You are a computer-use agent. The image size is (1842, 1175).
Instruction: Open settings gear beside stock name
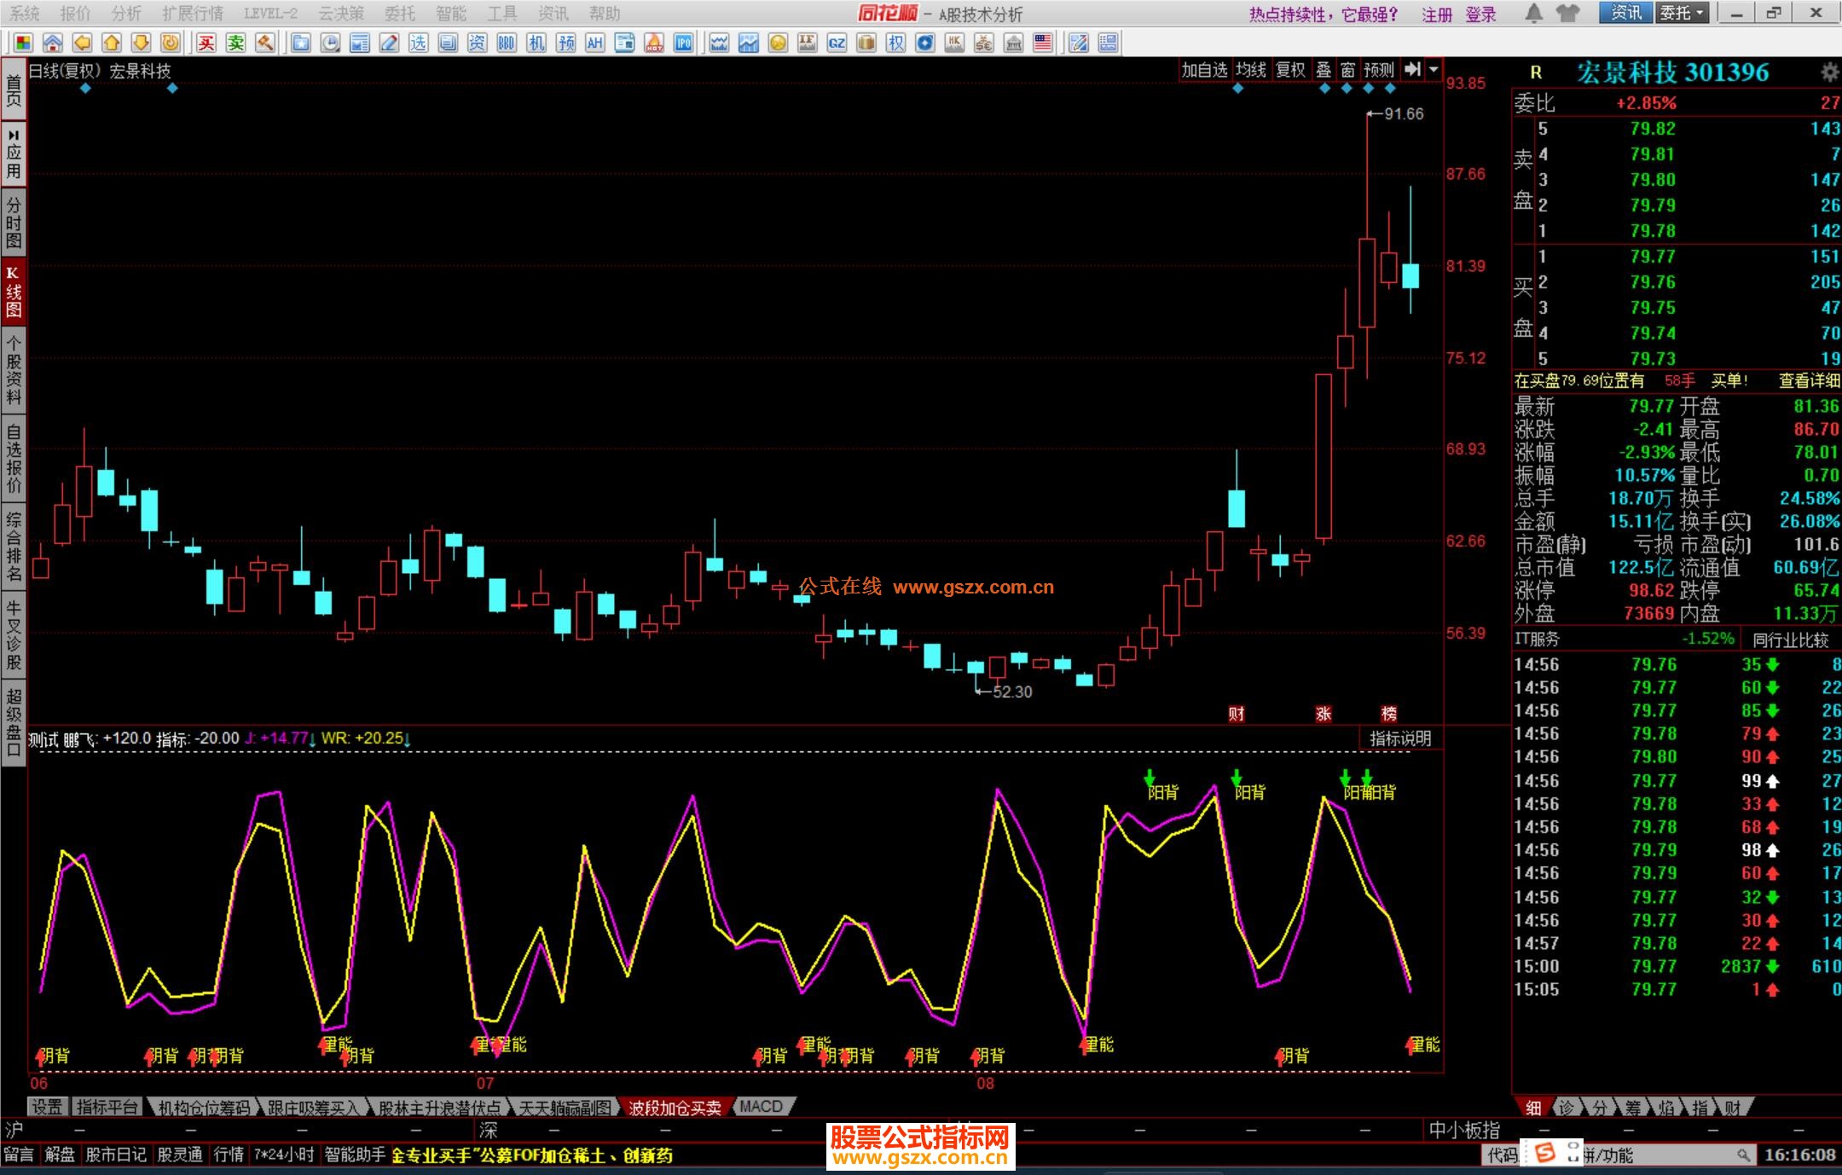[x=1829, y=72]
